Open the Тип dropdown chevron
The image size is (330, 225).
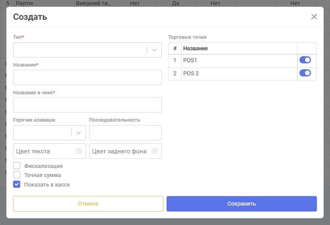pyautogui.click(x=154, y=50)
